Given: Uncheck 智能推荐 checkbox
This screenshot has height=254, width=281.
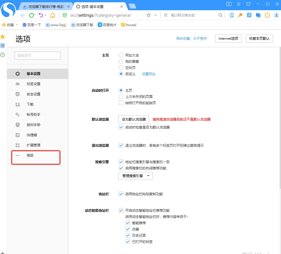Looking at the screenshot, I should coord(128,223).
